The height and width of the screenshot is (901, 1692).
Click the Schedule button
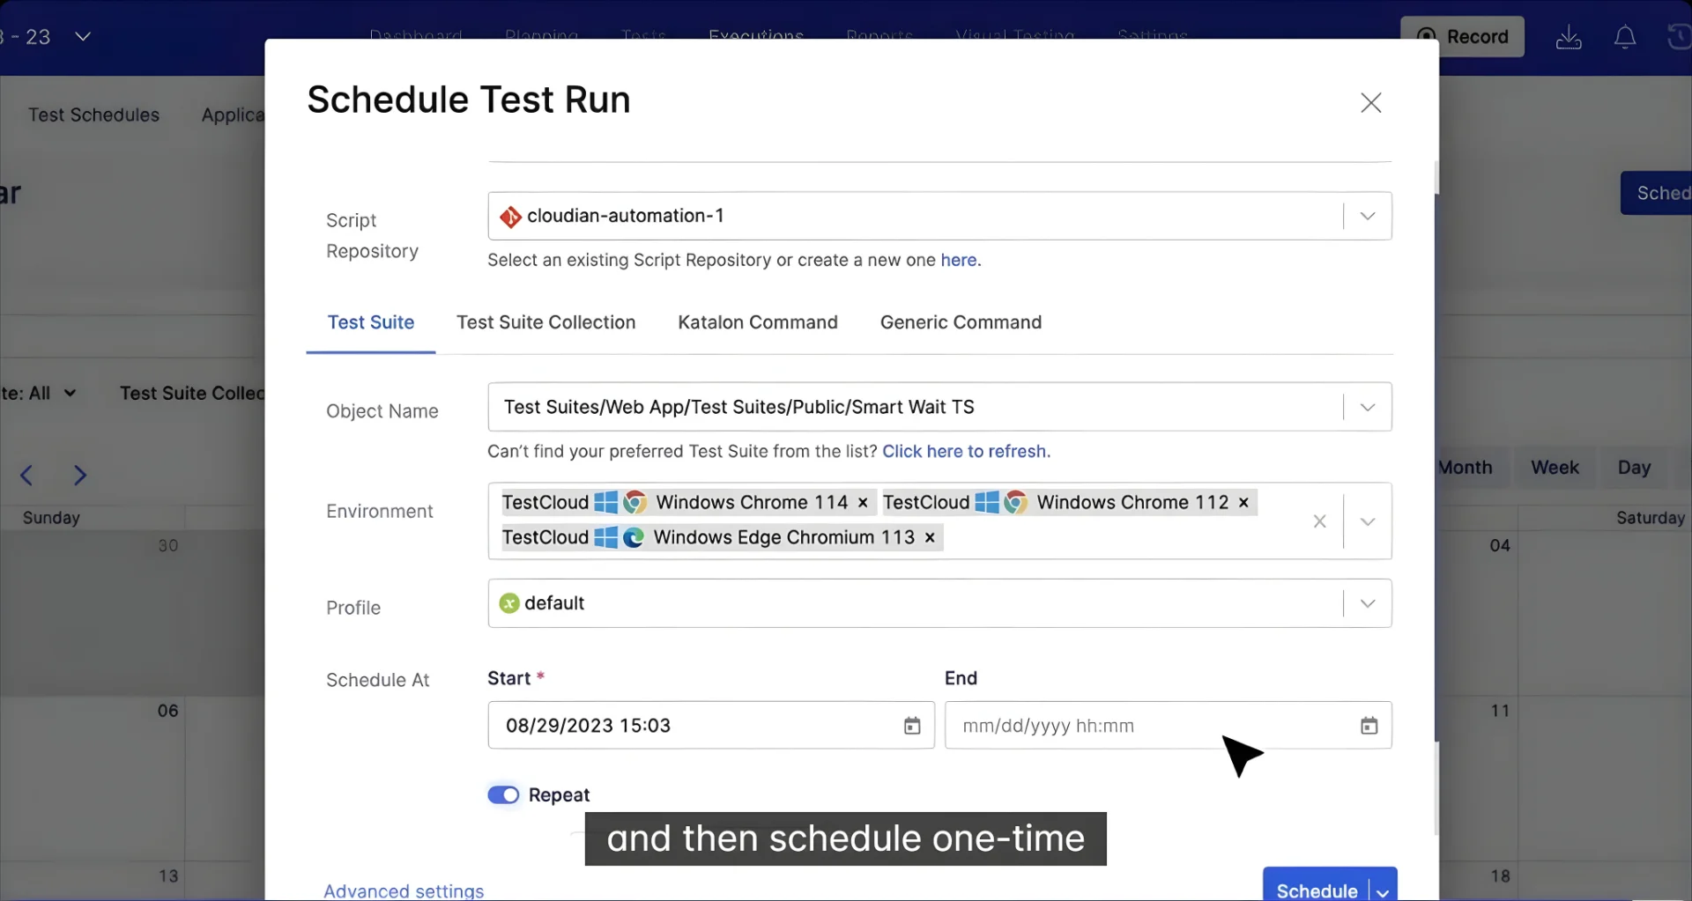click(1317, 890)
